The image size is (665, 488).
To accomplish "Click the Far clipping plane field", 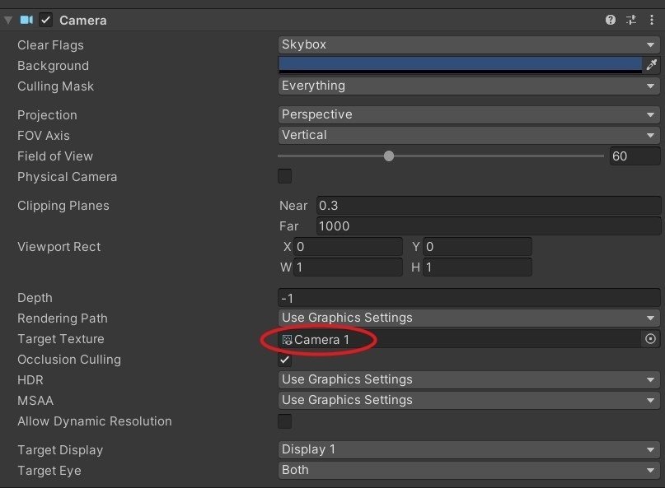I will coord(488,225).
